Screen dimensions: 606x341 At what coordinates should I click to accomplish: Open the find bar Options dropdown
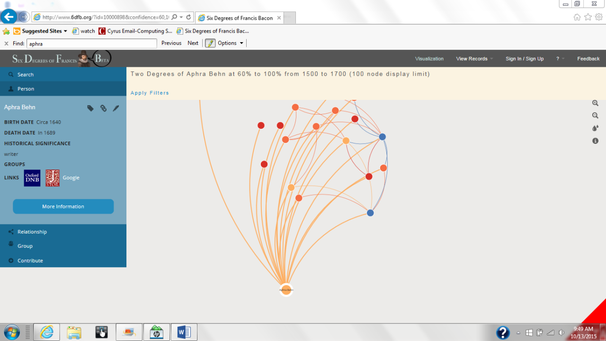230,43
